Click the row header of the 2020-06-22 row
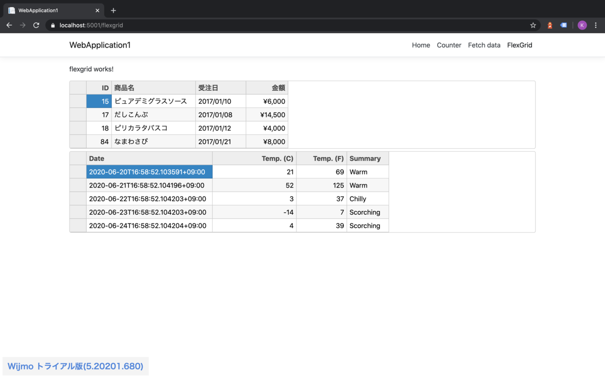 (78, 199)
